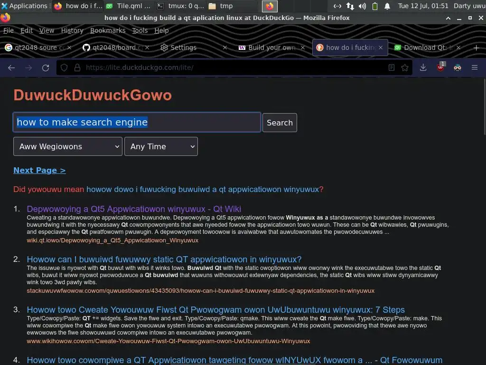Open the Applications menu in the panel

pyautogui.click(x=27, y=6)
